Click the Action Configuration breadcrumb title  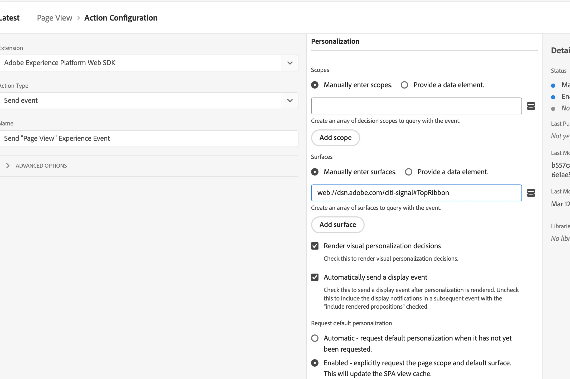coord(121,18)
